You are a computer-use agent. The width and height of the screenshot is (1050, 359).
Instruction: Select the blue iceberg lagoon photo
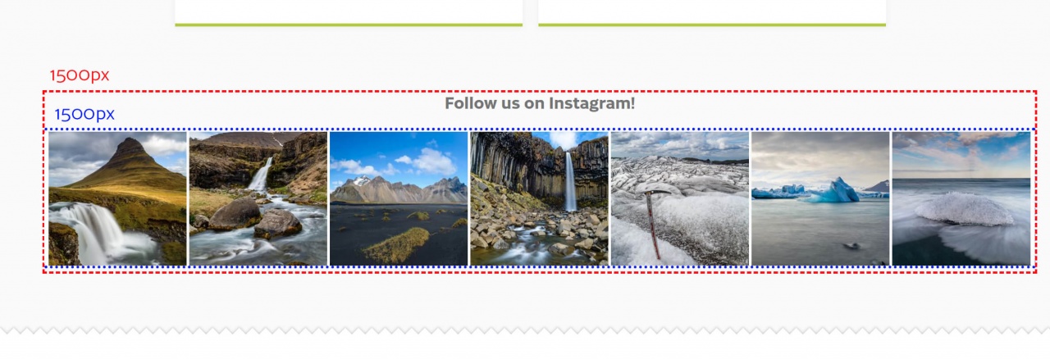tap(820, 198)
